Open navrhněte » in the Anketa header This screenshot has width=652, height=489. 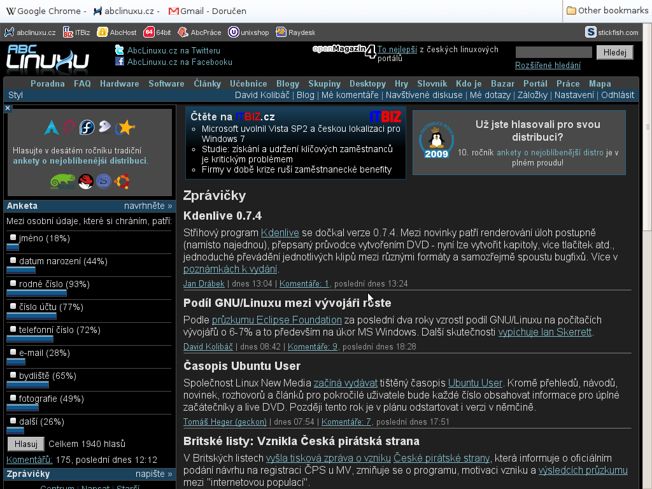coord(148,206)
